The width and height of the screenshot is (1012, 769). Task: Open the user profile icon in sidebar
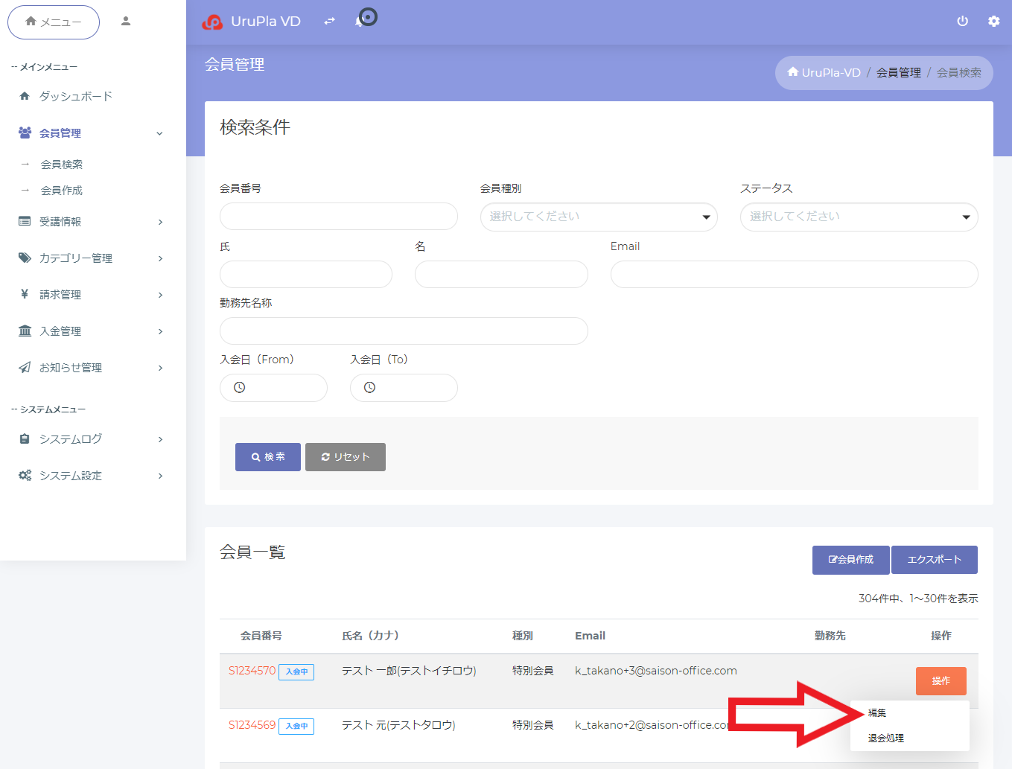click(126, 22)
